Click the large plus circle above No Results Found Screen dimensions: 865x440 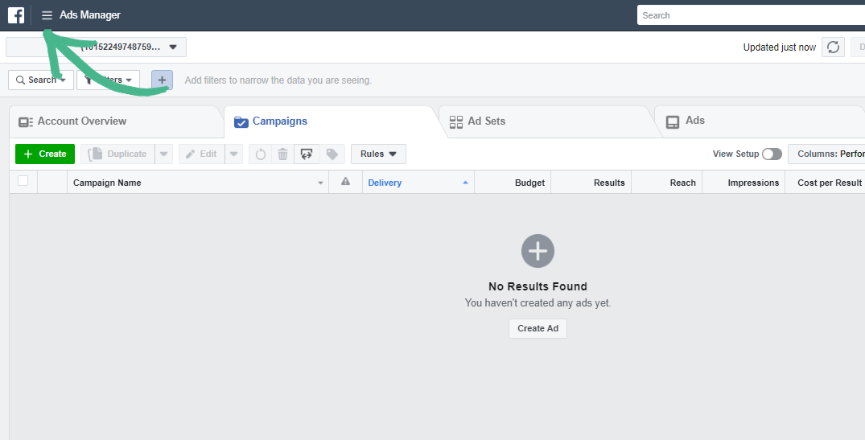538,251
